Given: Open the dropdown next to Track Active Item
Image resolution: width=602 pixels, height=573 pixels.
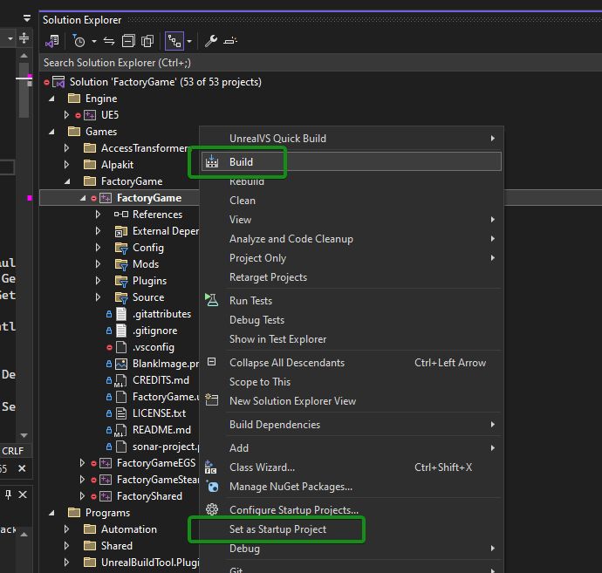Looking at the screenshot, I should click(189, 41).
